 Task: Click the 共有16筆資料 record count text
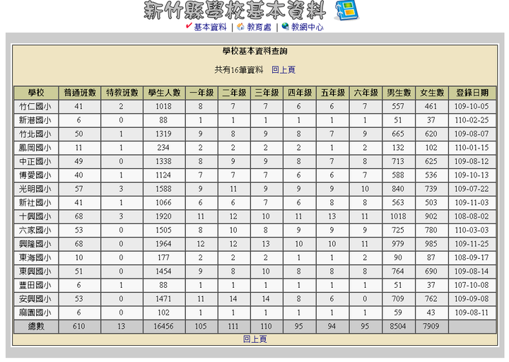(239, 70)
